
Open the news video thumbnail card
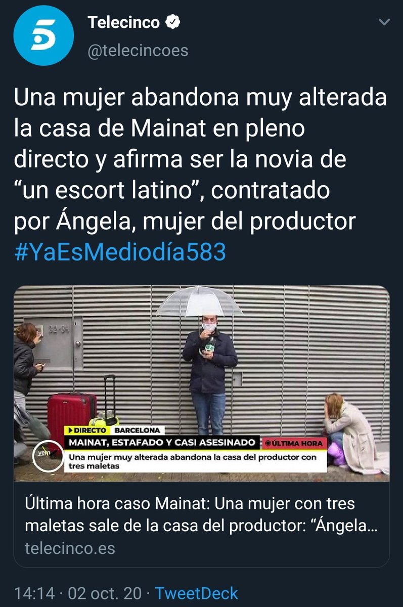(x=201, y=383)
